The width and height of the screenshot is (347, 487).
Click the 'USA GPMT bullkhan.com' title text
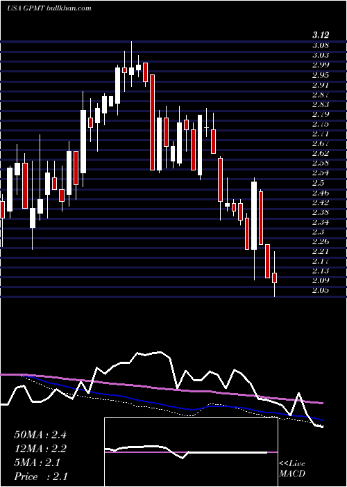coord(49,8)
